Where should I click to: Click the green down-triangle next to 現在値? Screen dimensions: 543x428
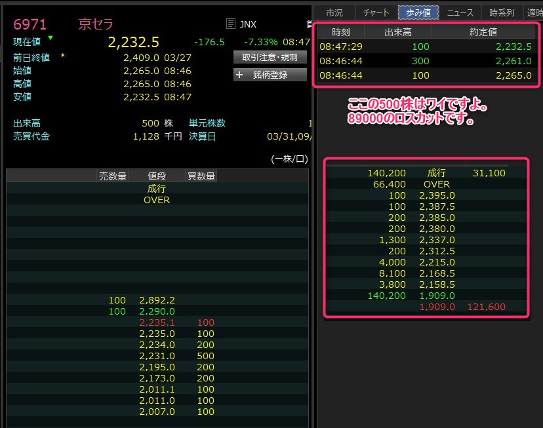[50, 38]
